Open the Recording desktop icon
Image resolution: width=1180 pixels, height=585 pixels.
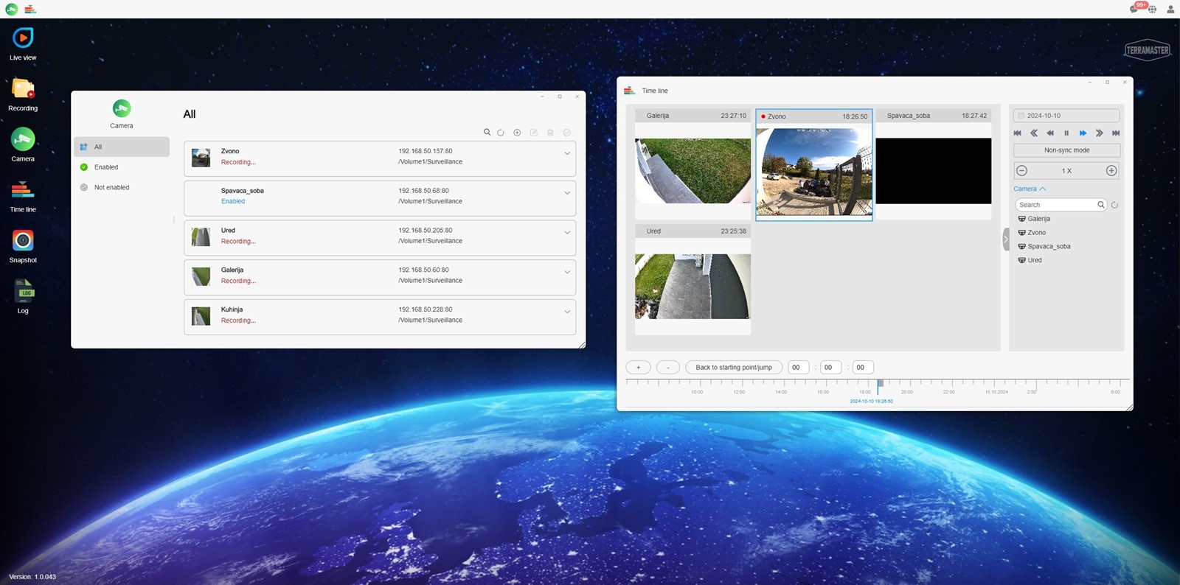coord(23,90)
